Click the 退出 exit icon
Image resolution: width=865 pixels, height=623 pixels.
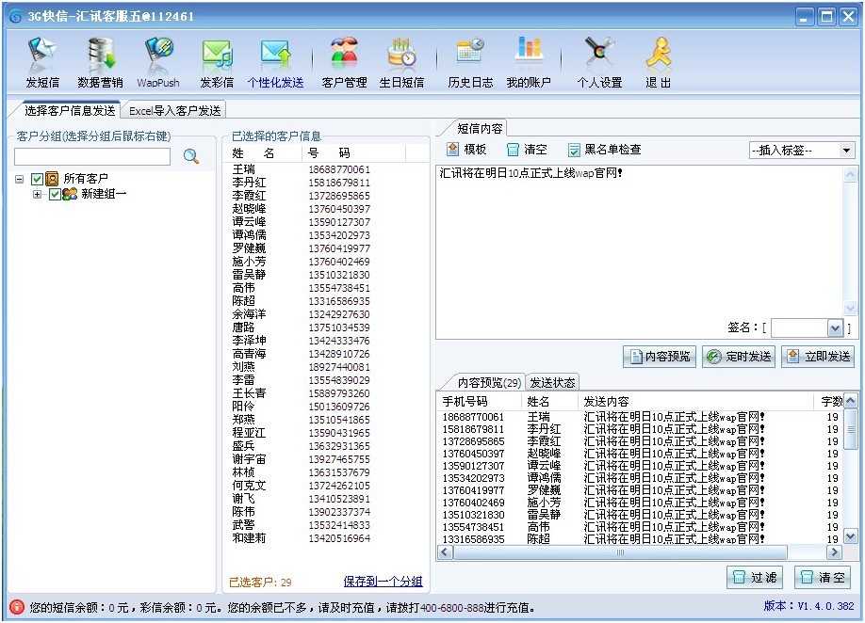658,63
